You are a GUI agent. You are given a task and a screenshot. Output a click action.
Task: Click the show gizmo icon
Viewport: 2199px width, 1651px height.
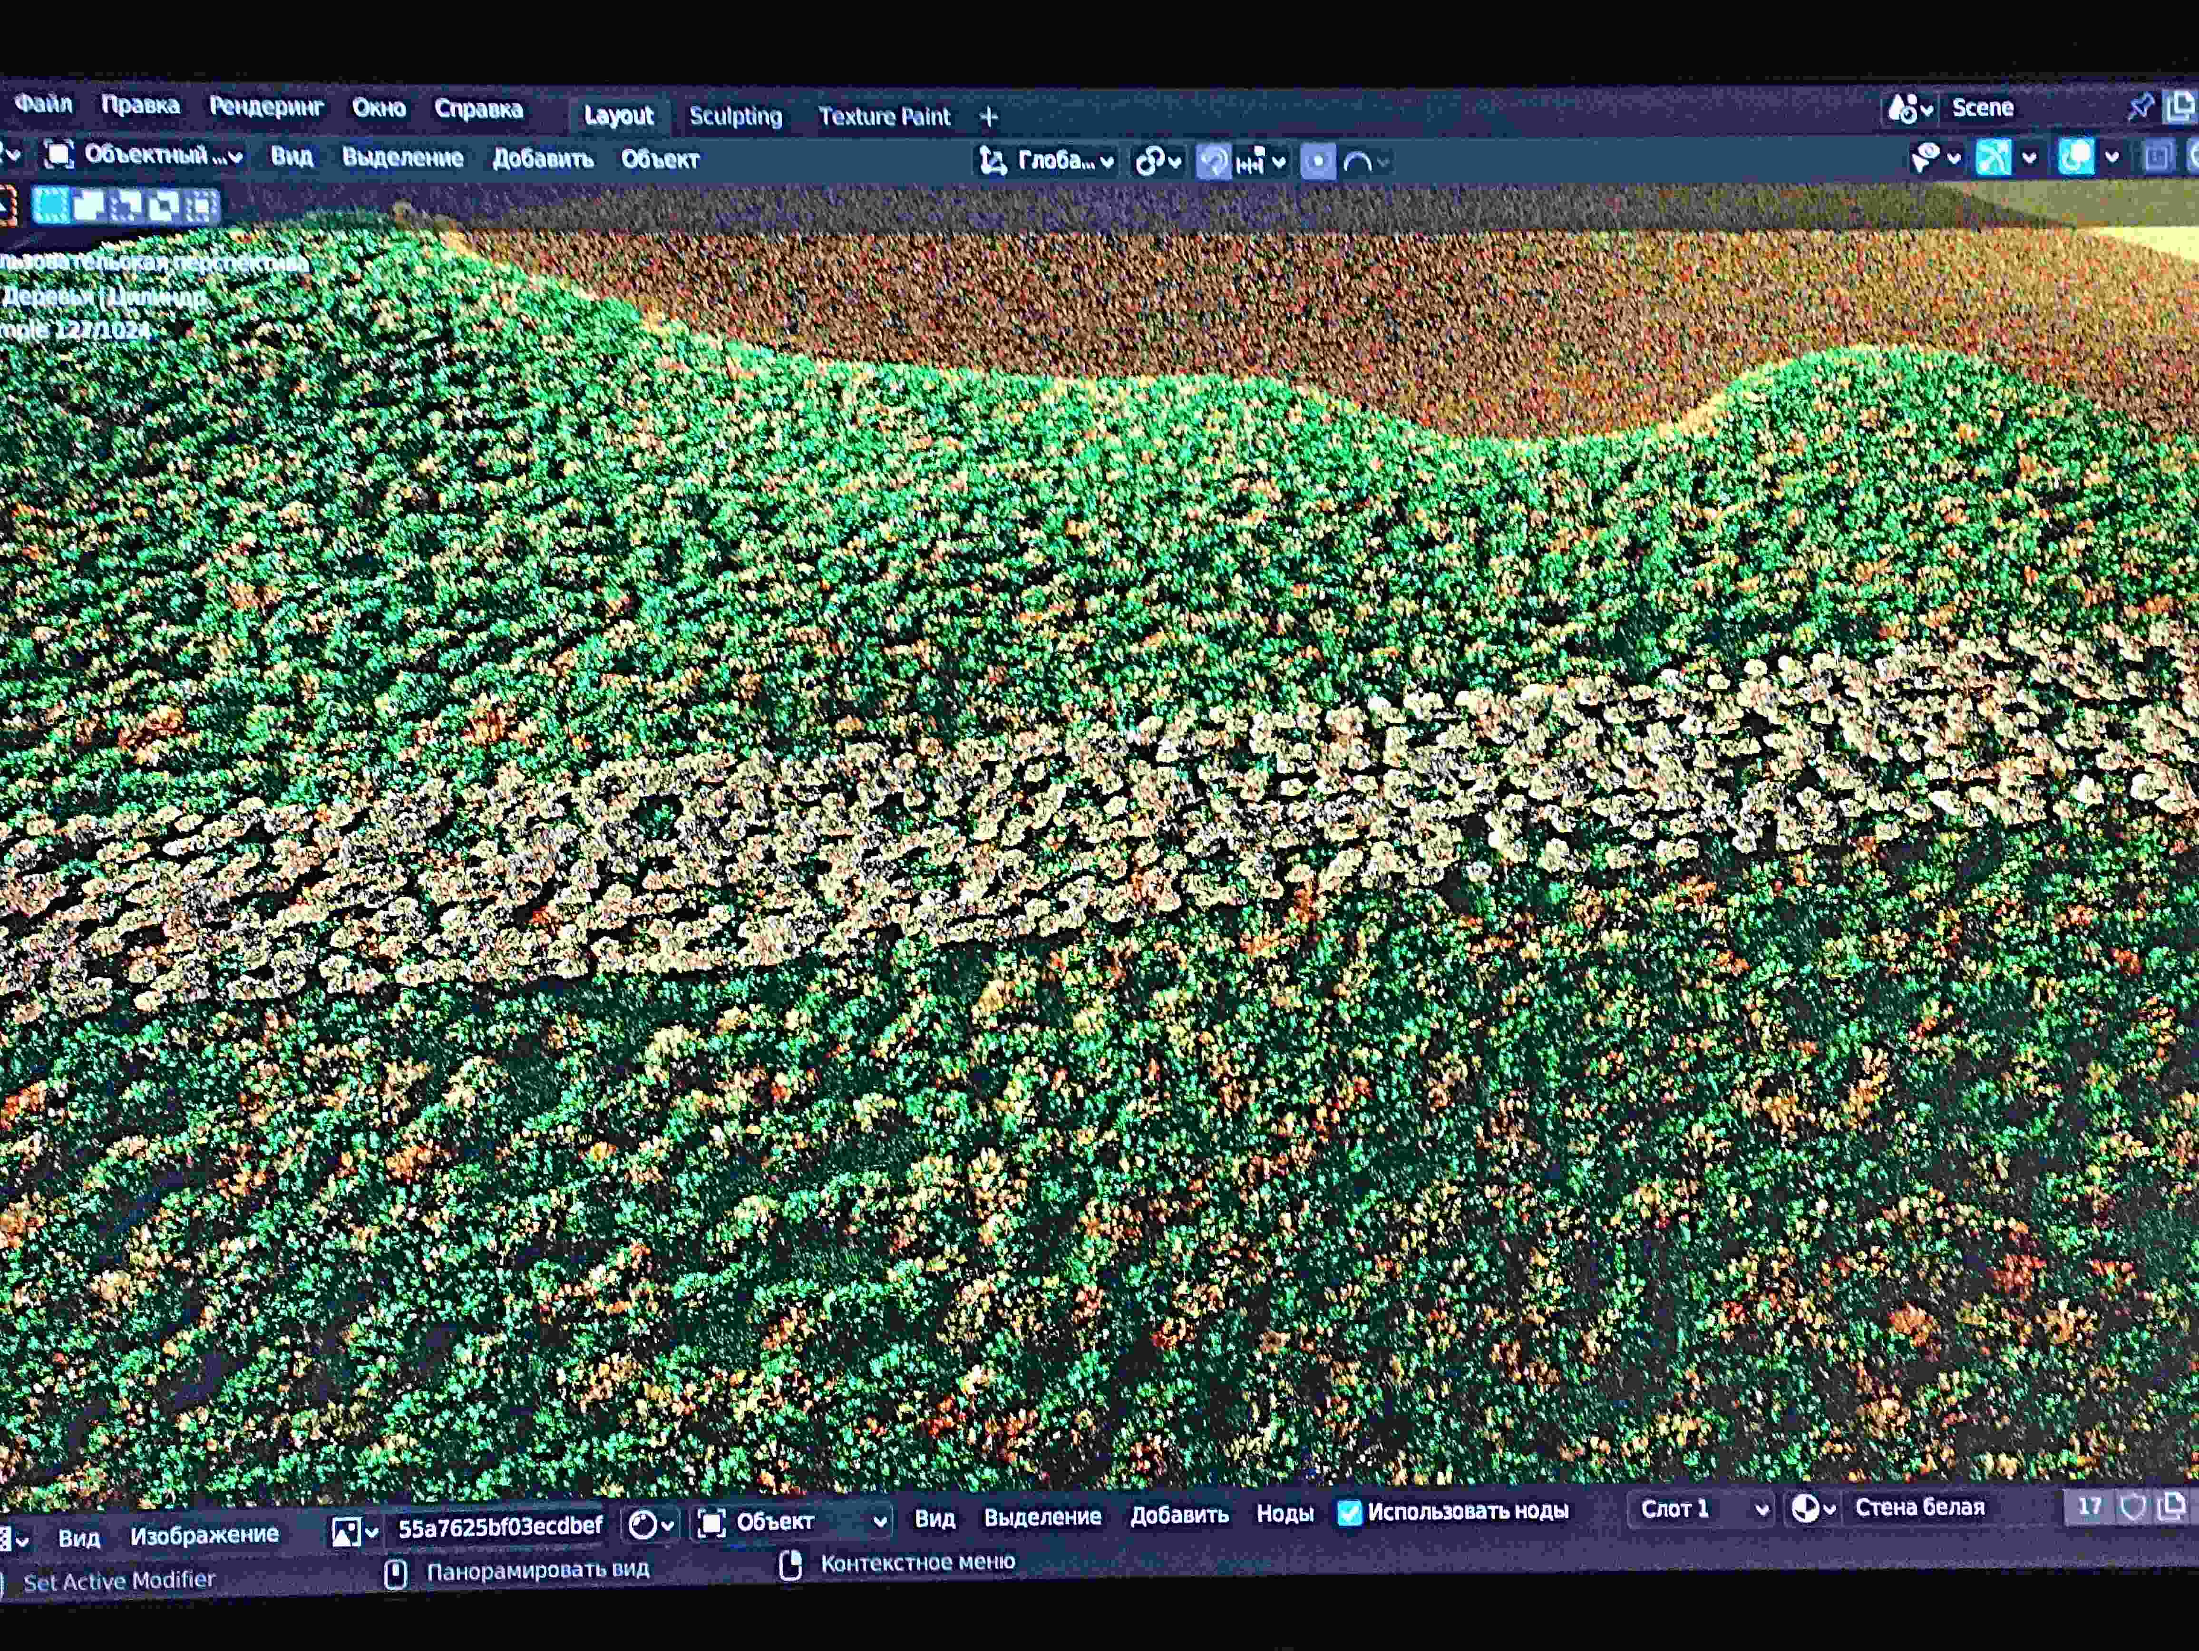(x=1993, y=157)
